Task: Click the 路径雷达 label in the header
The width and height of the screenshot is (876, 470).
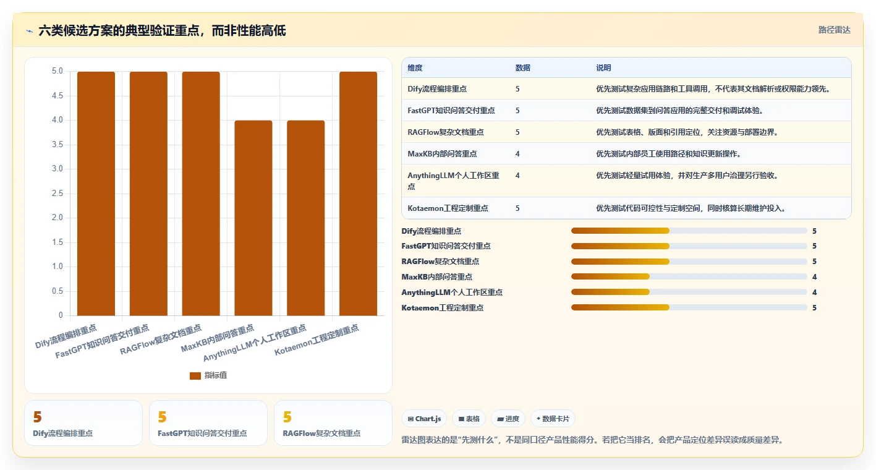Action: [835, 30]
